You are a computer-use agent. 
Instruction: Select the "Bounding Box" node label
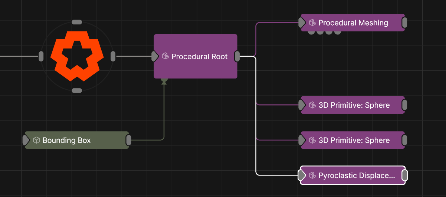pos(67,141)
